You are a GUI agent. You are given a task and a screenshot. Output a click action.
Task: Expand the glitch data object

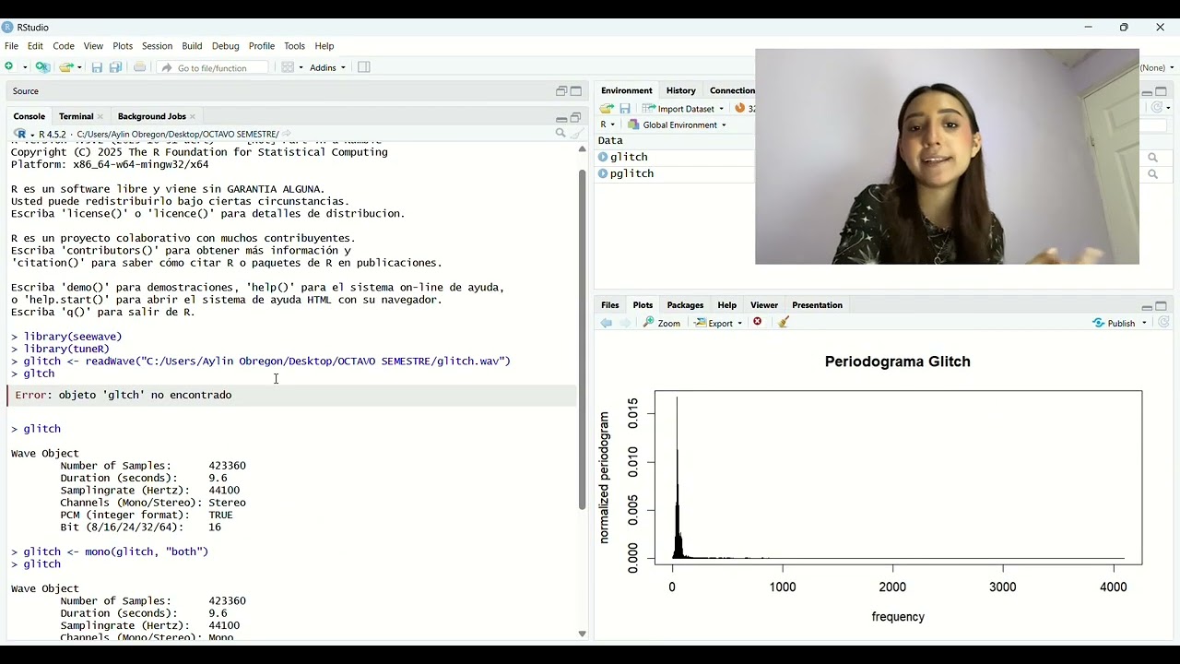(x=603, y=157)
